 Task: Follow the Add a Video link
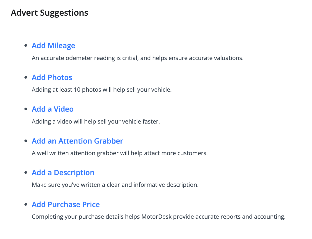[53, 109]
